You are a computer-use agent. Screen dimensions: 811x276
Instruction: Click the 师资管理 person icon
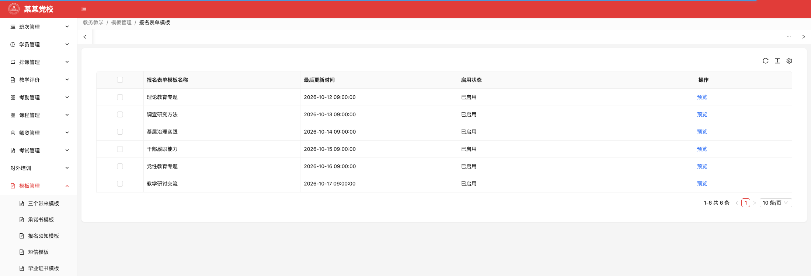tap(13, 133)
